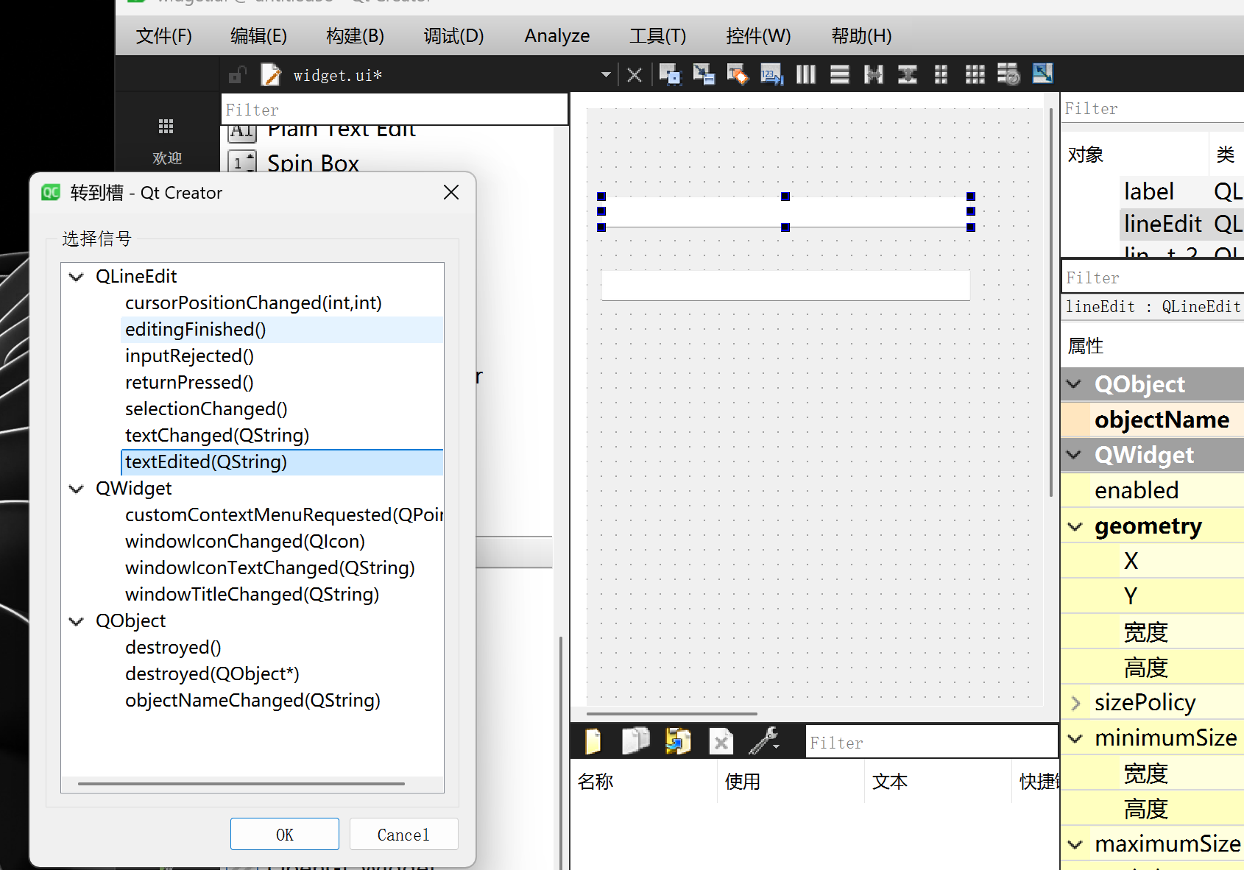
Task: Click the Copy action icon in the Action Editor
Action: click(635, 741)
